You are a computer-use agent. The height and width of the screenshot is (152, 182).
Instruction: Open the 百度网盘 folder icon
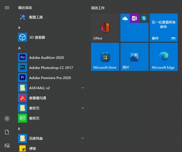click(x=23, y=138)
